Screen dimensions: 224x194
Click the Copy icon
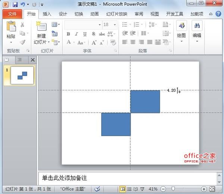pyautogui.click(x=22, y=33)
